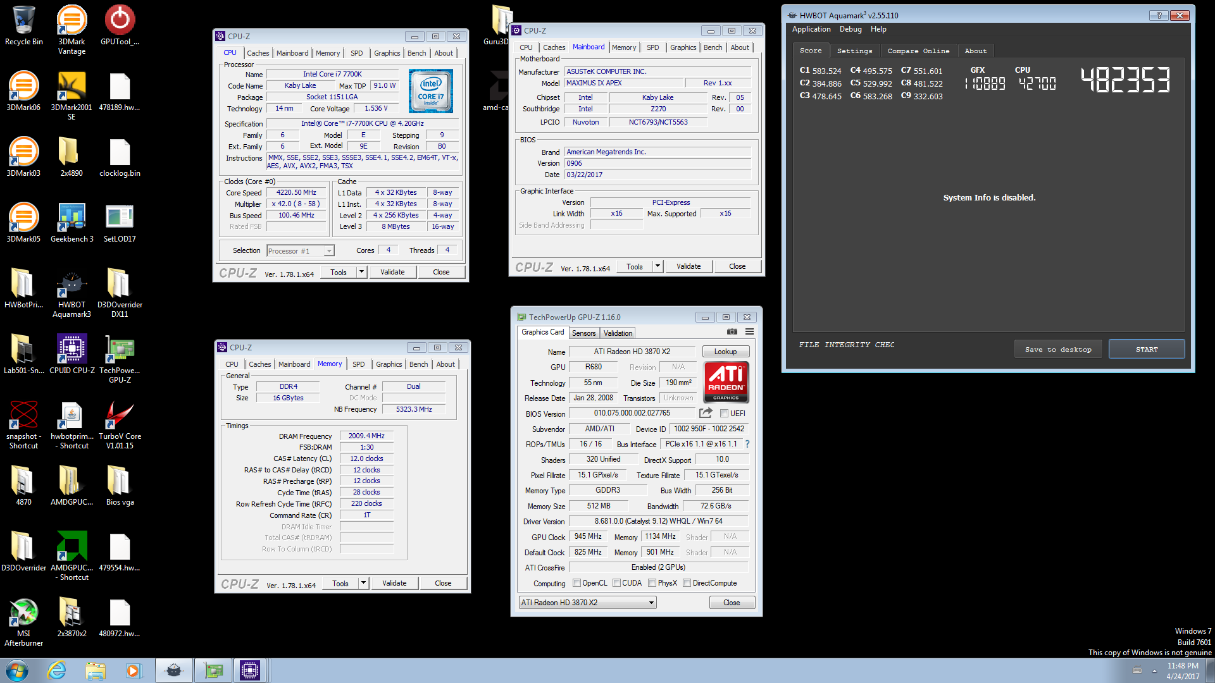Image resolution: width=1215 pixels, height=683 pixels.
Task: Open Windows Explorer from the taskbar
Action: click(x=96, y=670)
